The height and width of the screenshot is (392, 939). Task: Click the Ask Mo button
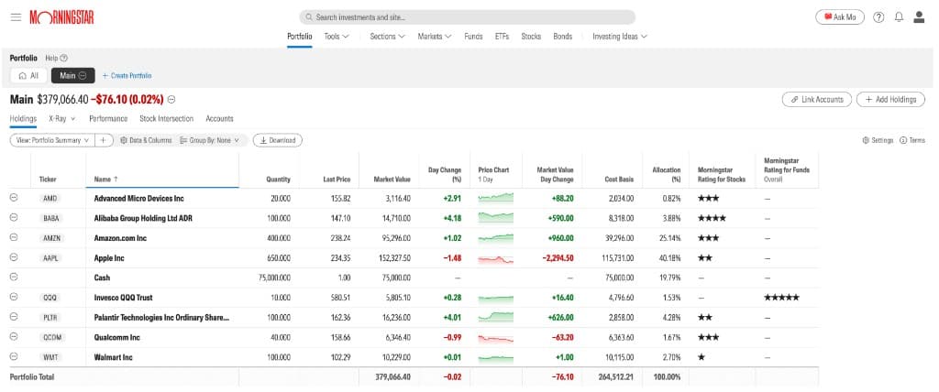tap(840, 17)
